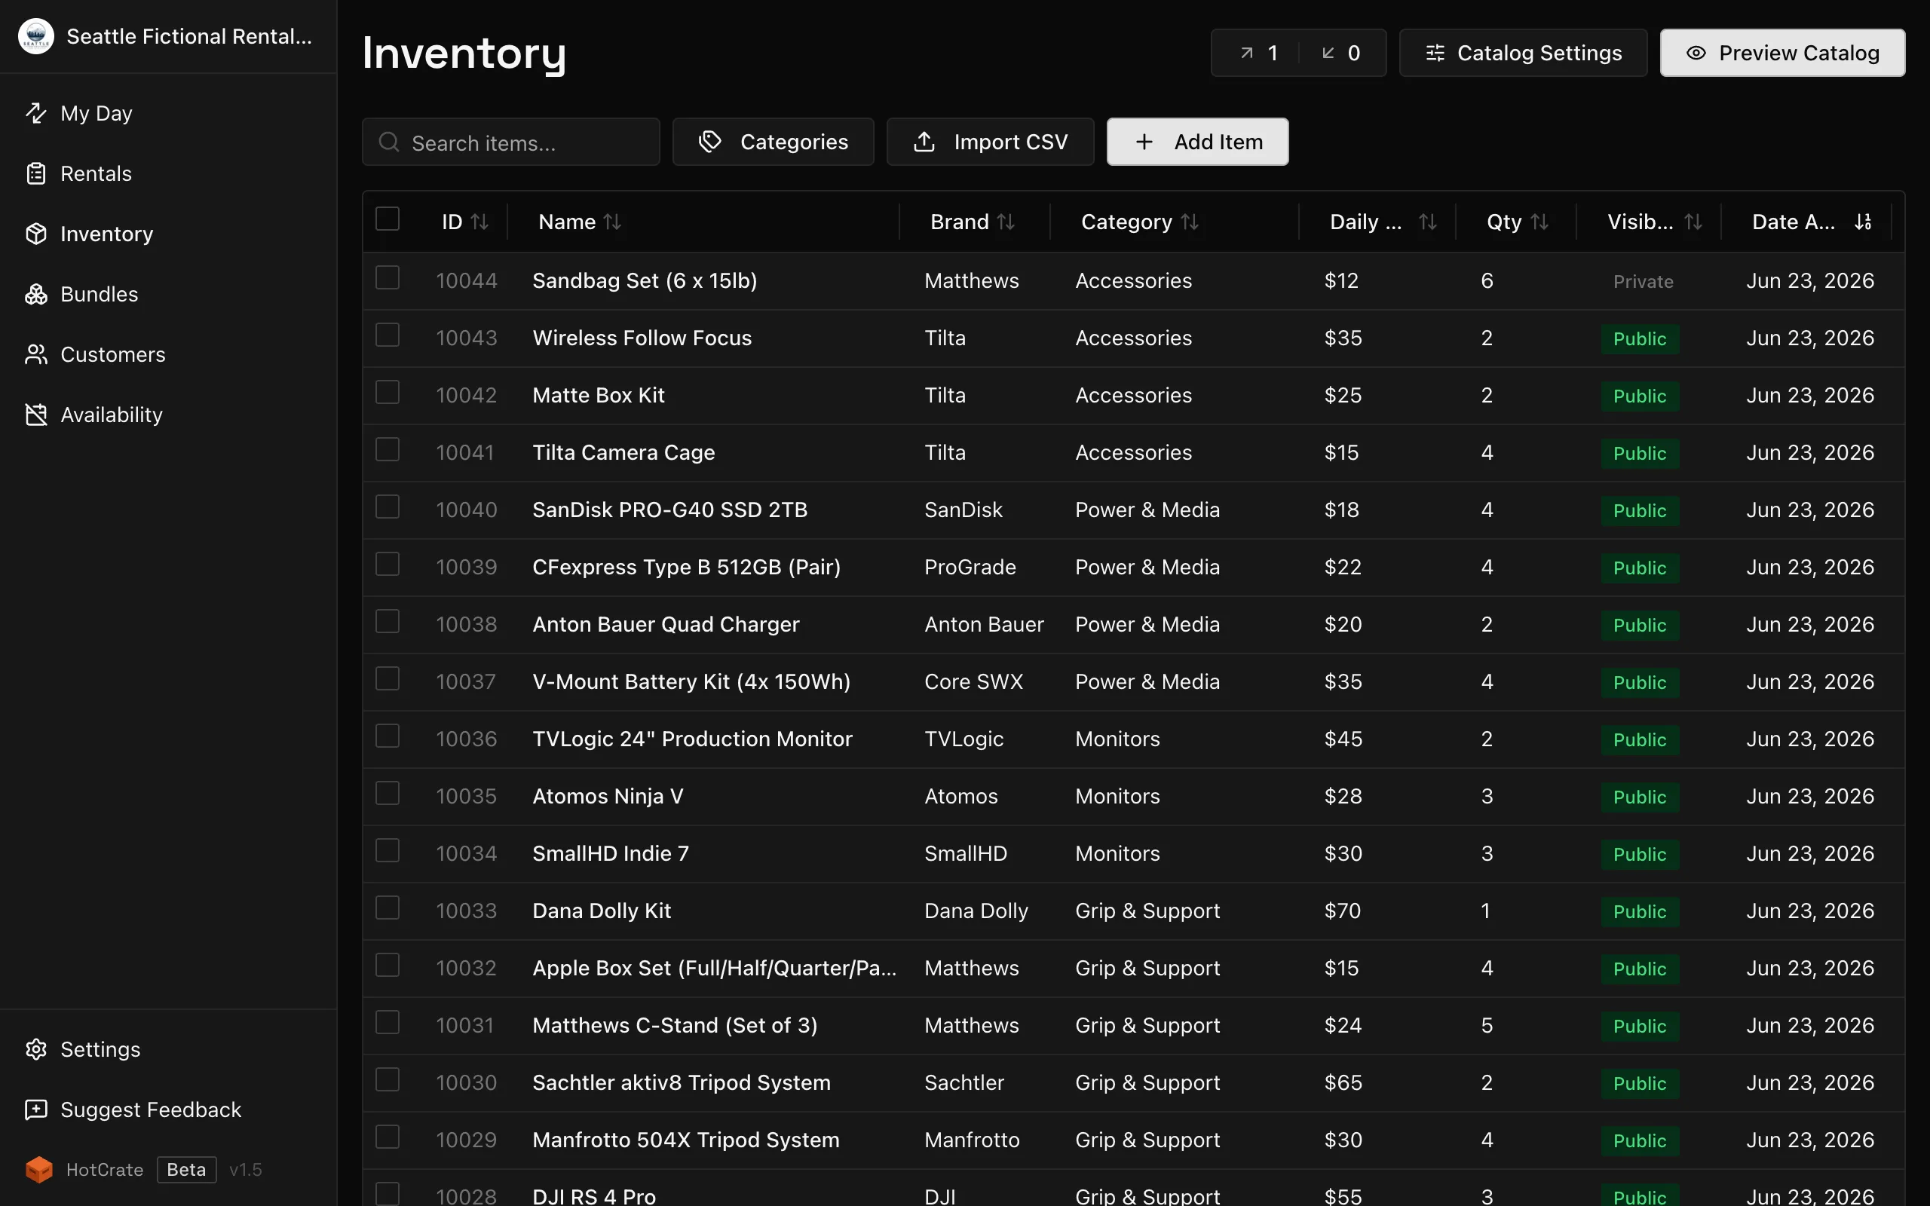Click the SmallHD Indie 7 item name
The image size is (1930, 1206).
[x=610, y=853]
